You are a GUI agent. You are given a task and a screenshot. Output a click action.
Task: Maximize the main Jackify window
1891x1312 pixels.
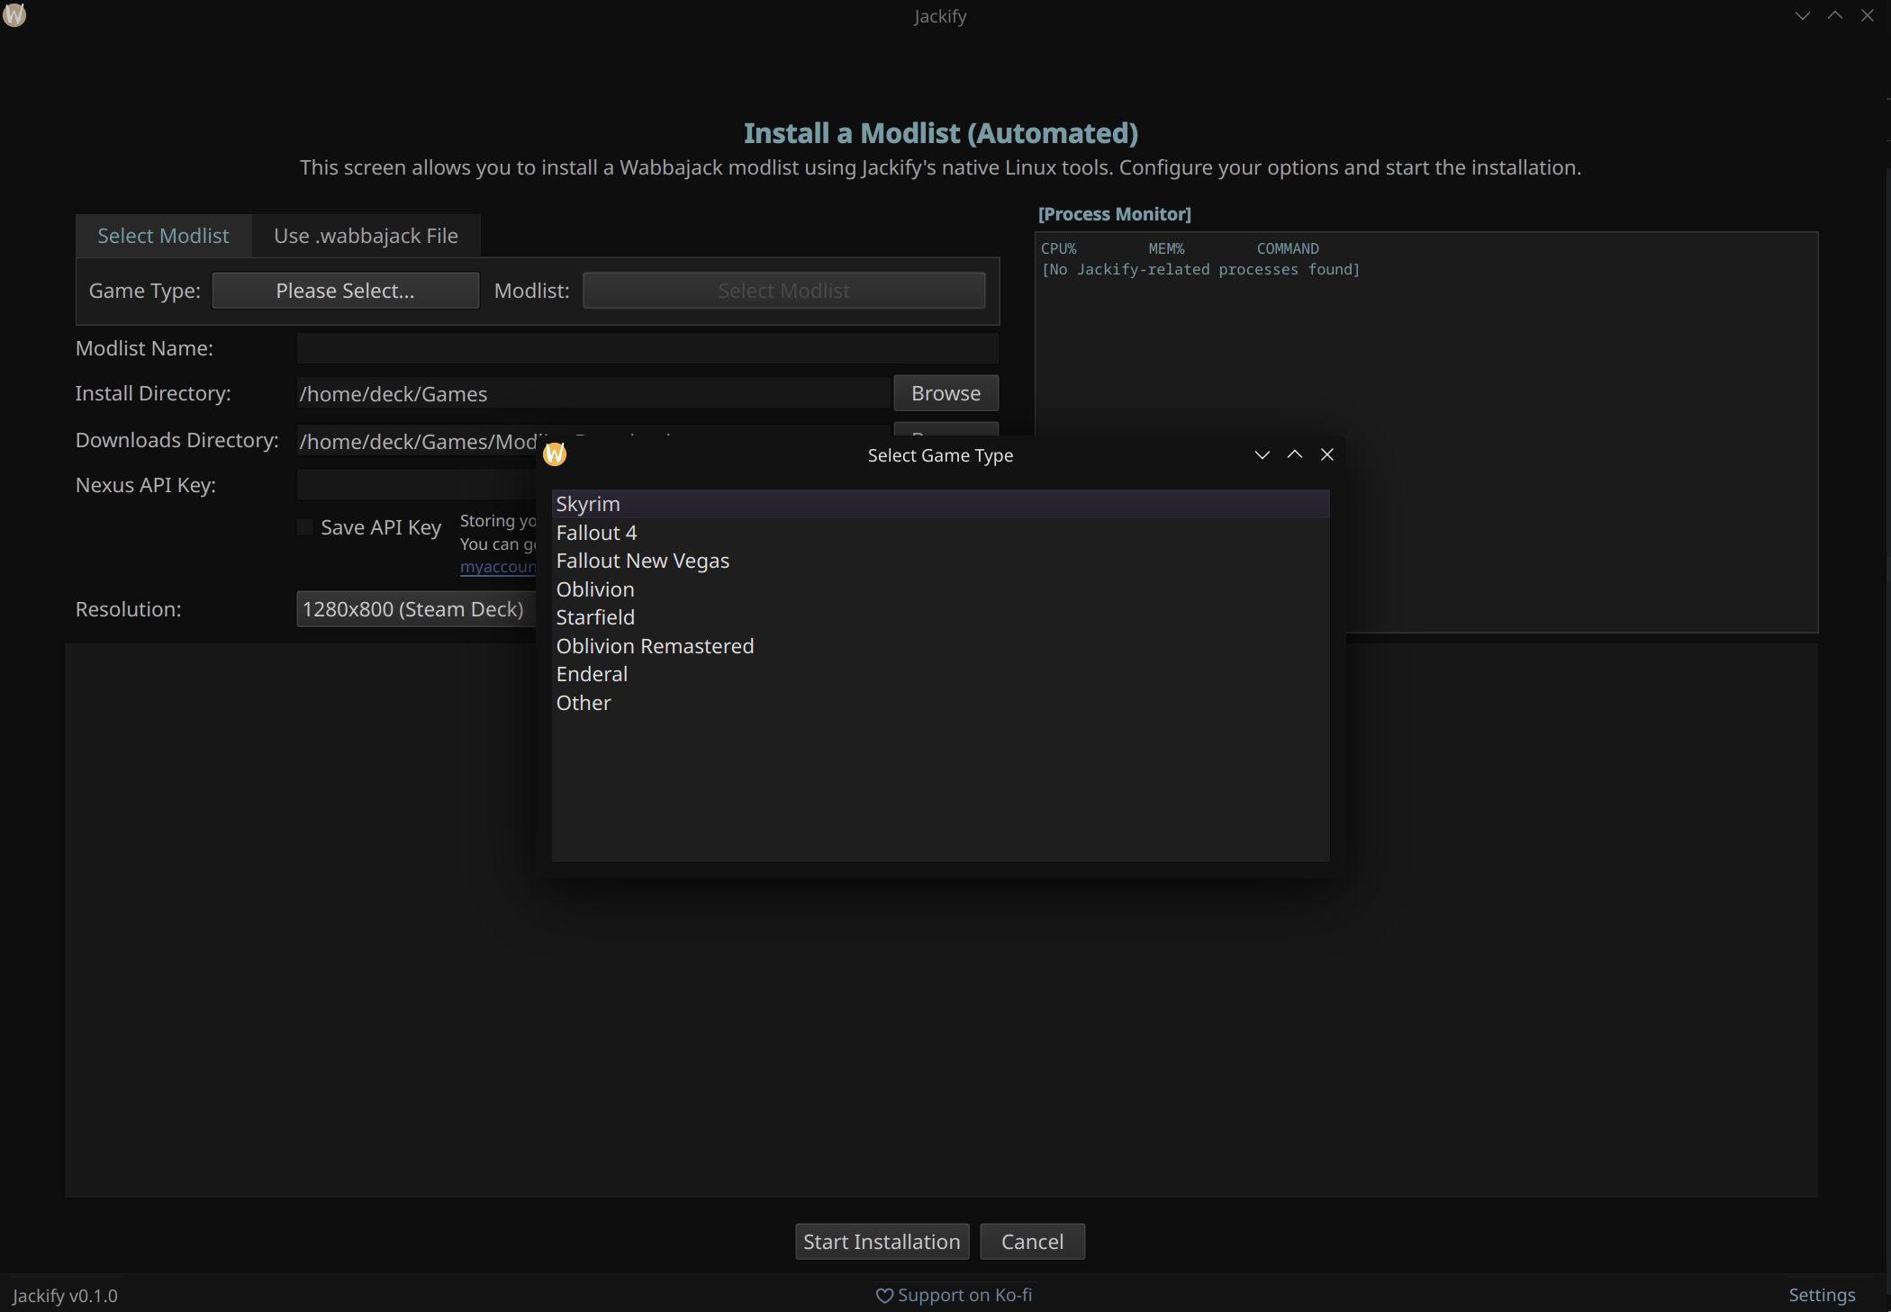(1834, 15)
